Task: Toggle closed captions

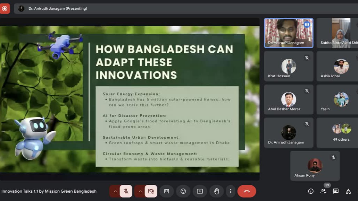Action: point(167,191)
